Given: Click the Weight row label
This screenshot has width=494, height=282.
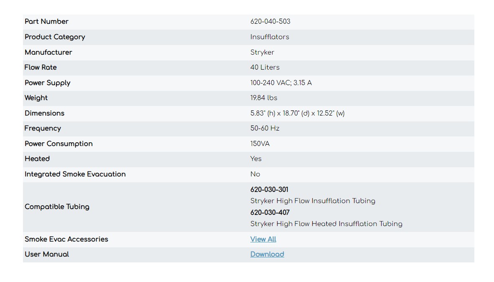Looking at the screenshot, I should pos(36,98).
